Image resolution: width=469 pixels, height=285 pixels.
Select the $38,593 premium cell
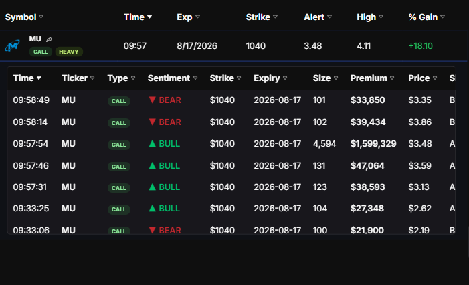click(x=367, y=187)
